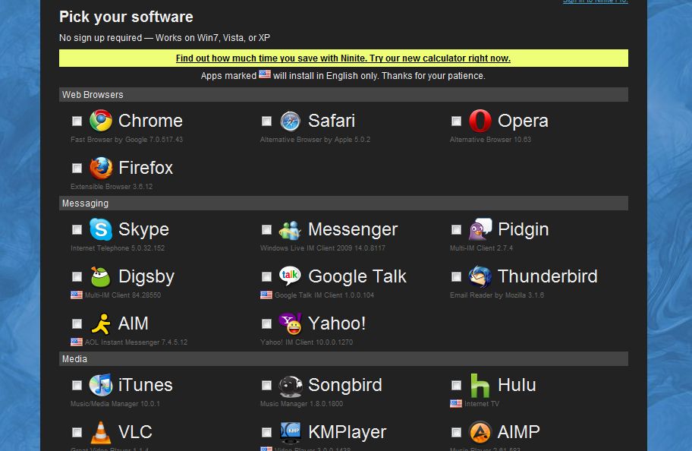Click 'Yahoo! IM Client 10.0.0.1270' description

tap(307, 342)
